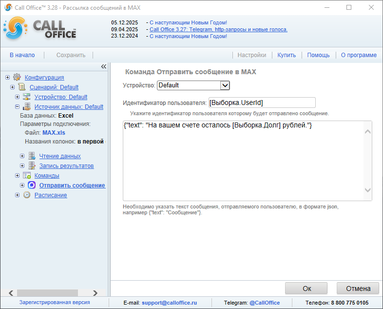Open the Устройство dropdown
Viewport: 383px width, 309px height.
click(x=225, y=85)
